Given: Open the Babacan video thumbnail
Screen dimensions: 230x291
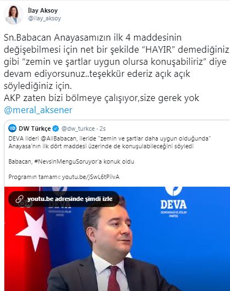Looking at the screenshot, I should pyautogui.click(x=117, y=239).
